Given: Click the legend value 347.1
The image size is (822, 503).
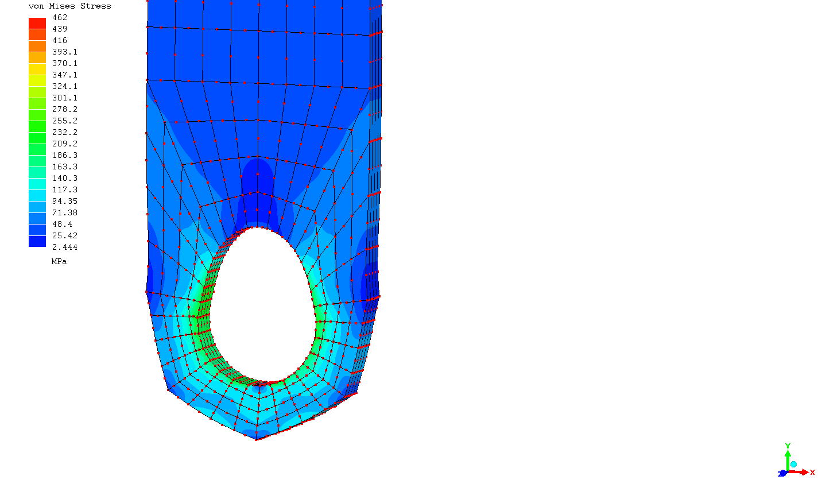Looking at the screenshot, I should (65, 75).
